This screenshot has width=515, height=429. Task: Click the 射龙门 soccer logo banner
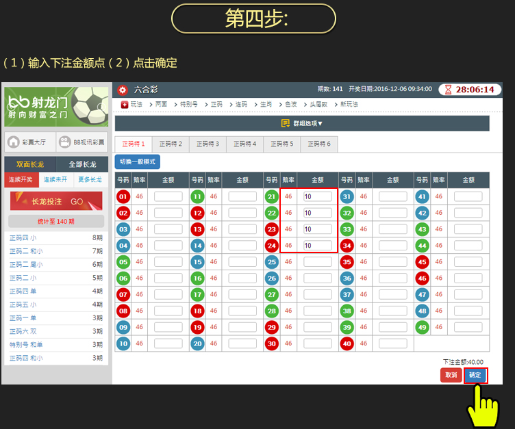(57, 106)
